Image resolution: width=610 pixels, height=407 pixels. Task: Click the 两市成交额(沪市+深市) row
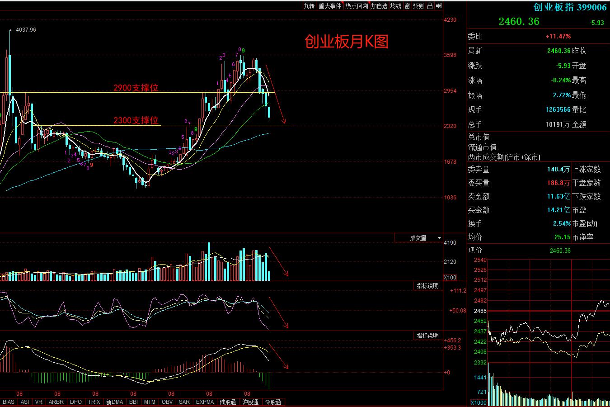(504, 157)
